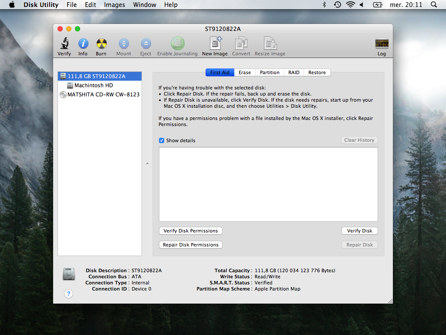Image resolution: width=446 pixels, height=335 pixels.
Task: Open the Disk Utility help question mark
Action: tap(68, 294)
